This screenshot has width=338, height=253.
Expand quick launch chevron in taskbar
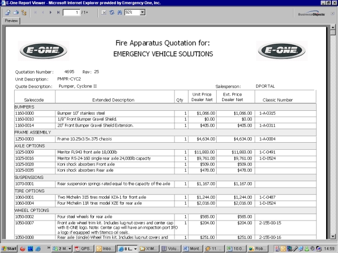point(49,248)
